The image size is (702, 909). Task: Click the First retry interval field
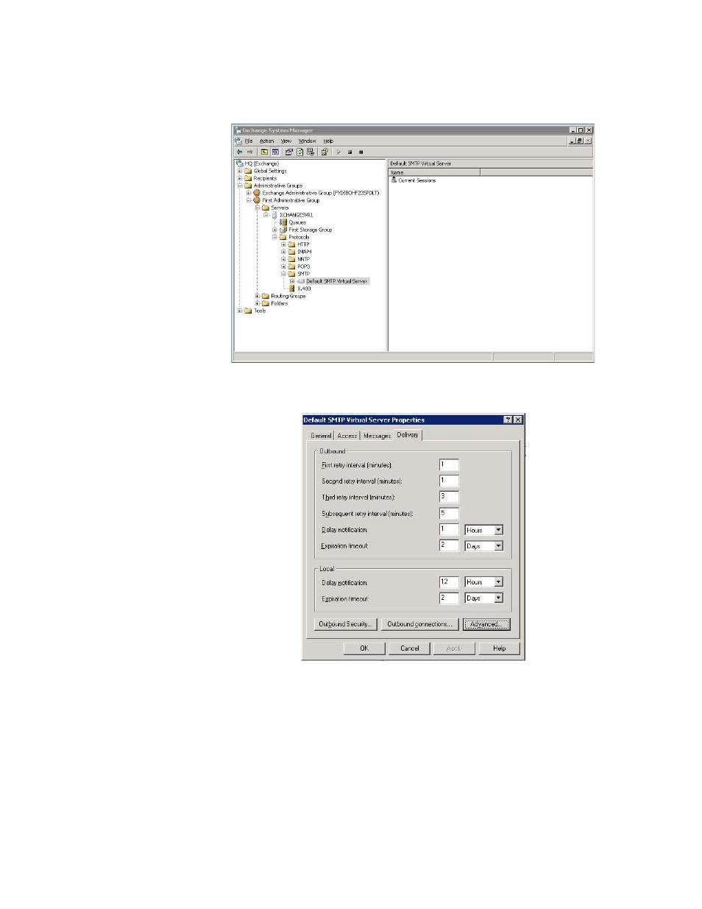tap(449, 464)
